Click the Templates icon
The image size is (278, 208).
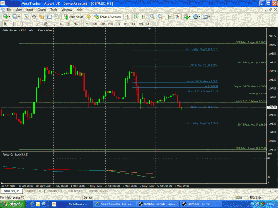[x=205, y=16]
